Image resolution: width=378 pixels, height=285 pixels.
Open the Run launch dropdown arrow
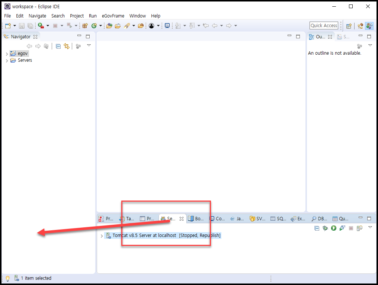(48, 26)
